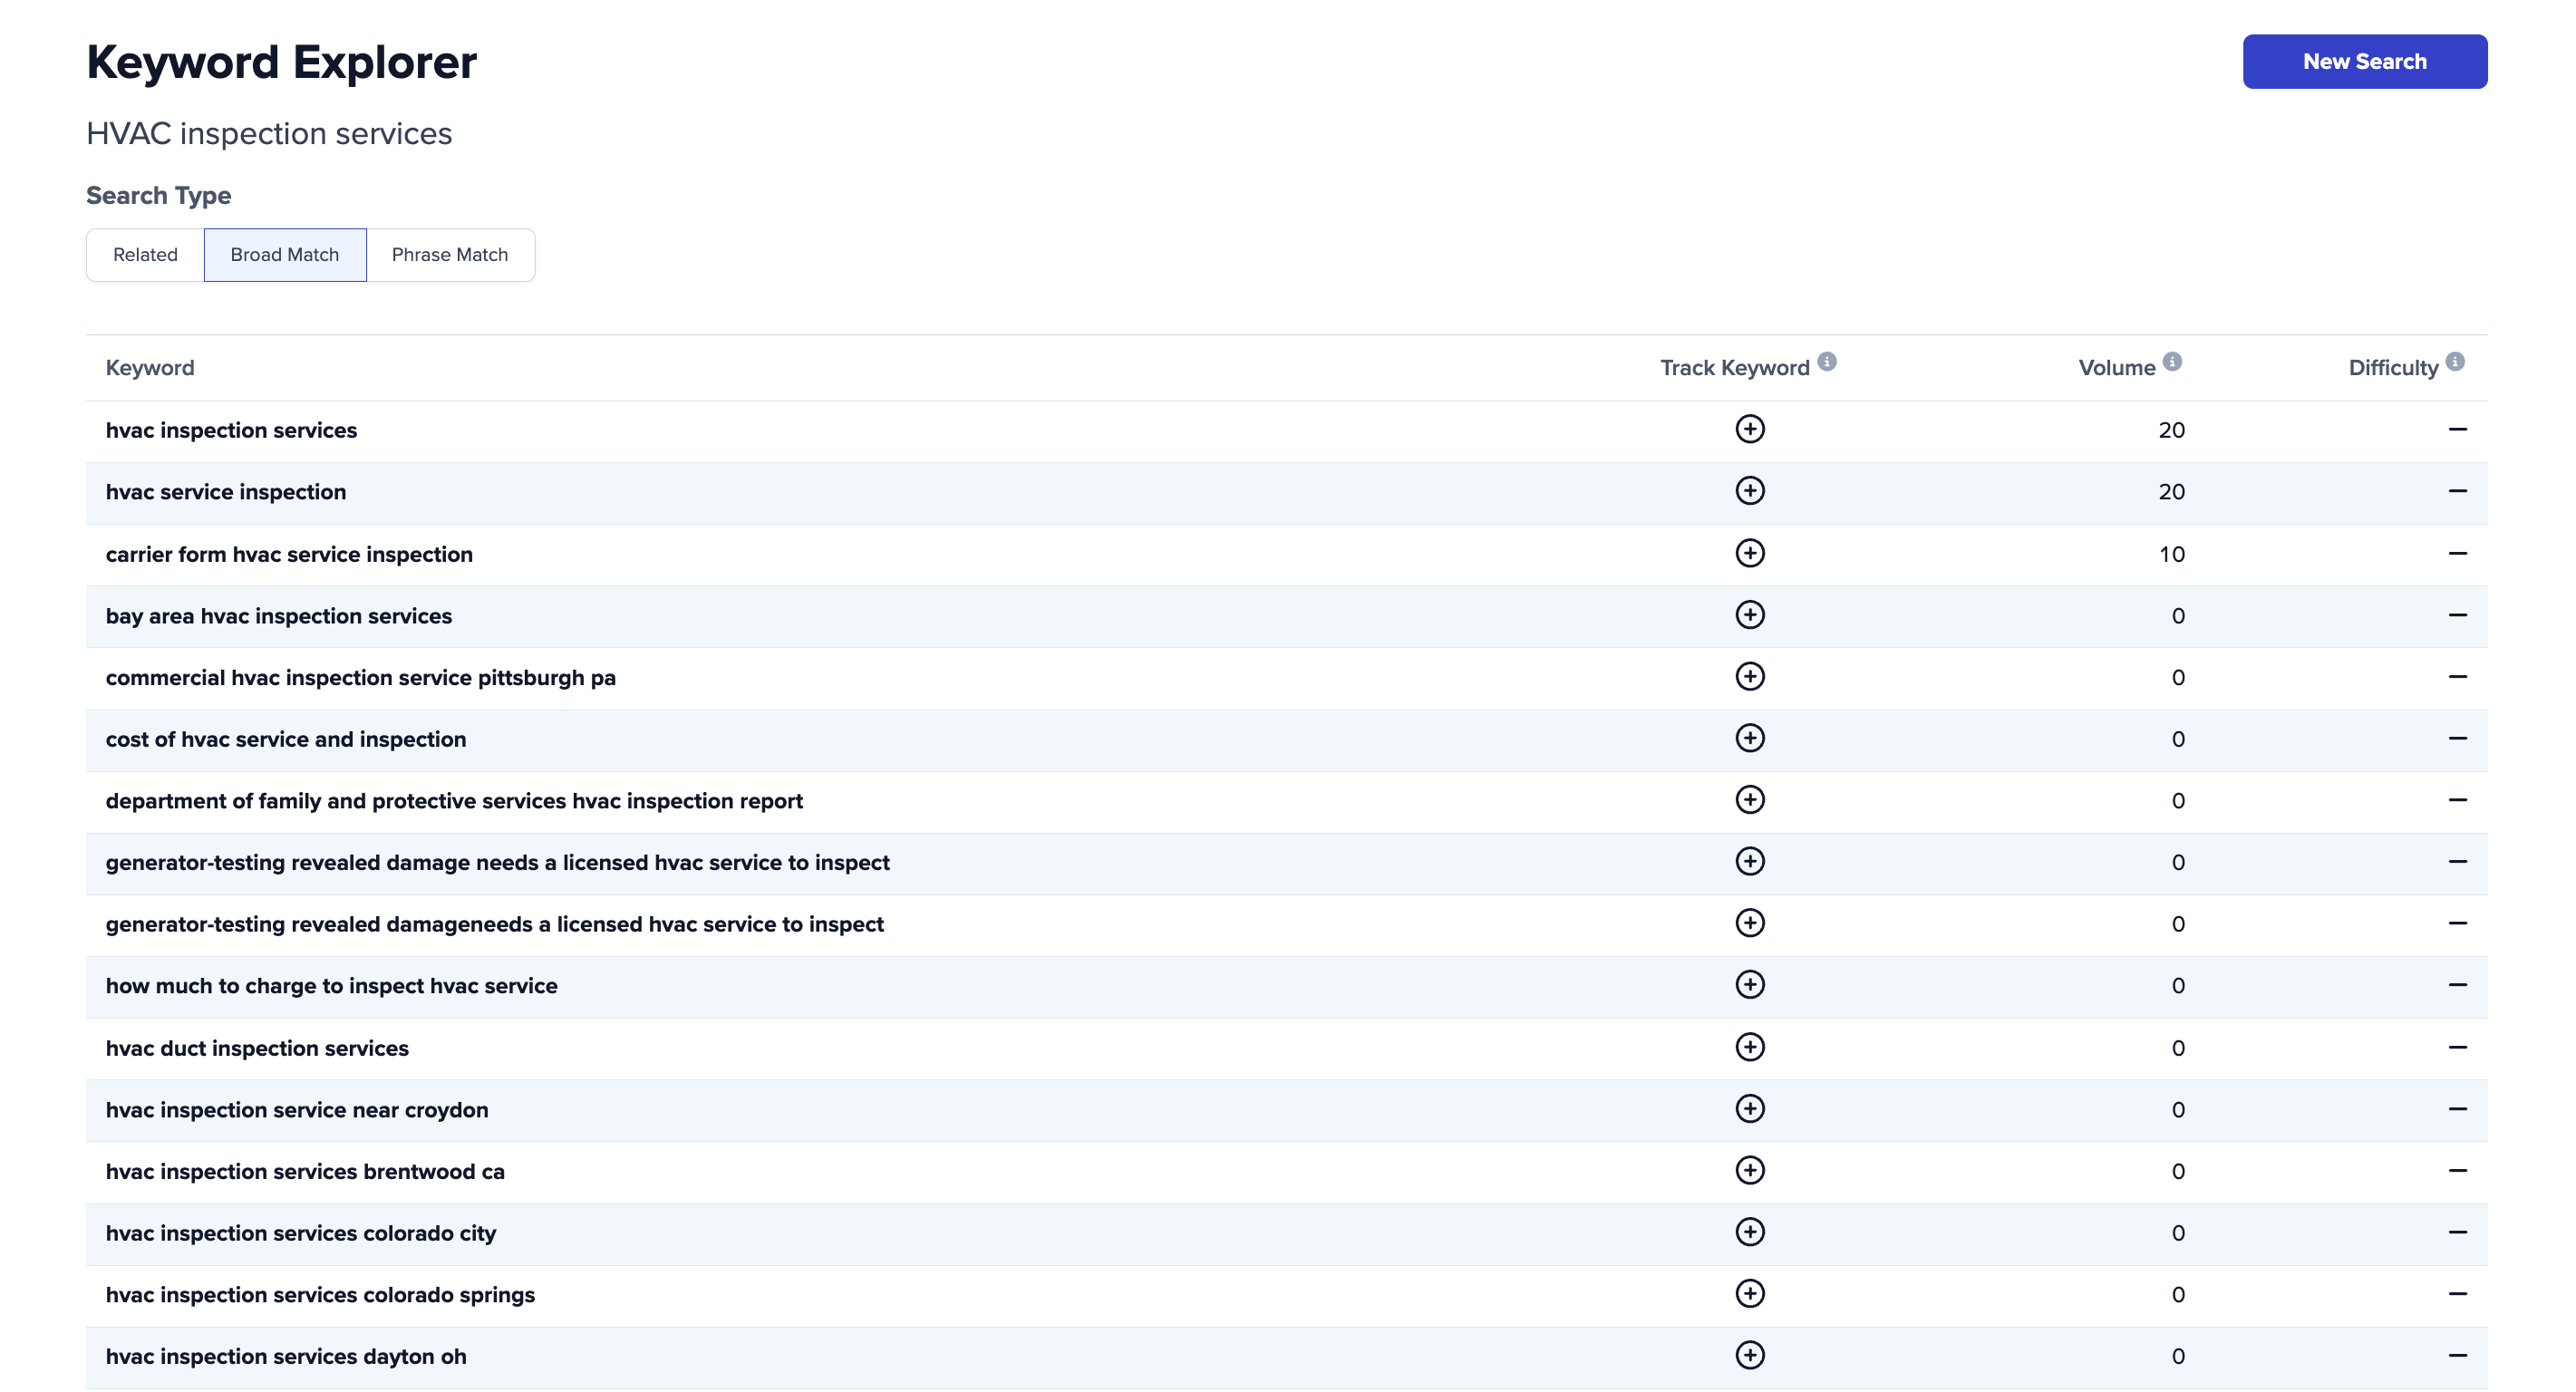Select 'hvac inspection services colorado city' text
Viewport: 2576px width, 1392px height.
[x=301, y=1233]
